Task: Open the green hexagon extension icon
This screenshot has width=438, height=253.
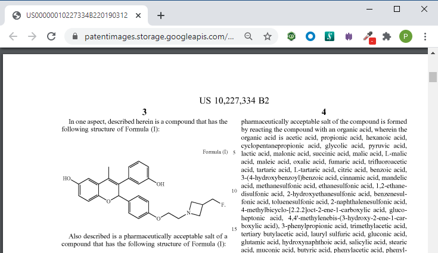Action: pyautogui.click(x=291, y=36)
